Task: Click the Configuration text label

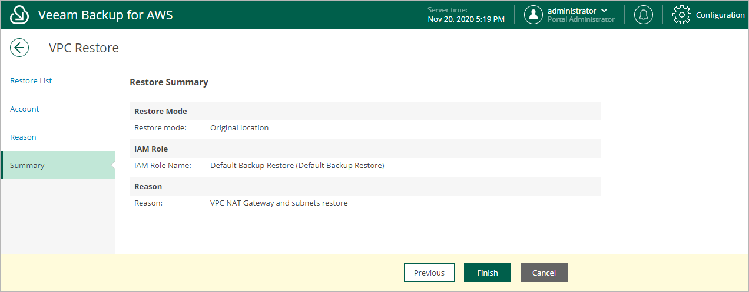Action: click(720, 15)
